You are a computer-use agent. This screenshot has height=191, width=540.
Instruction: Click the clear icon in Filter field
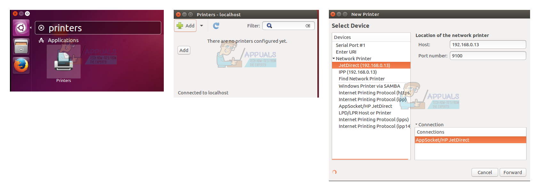[x=308, y=26]
